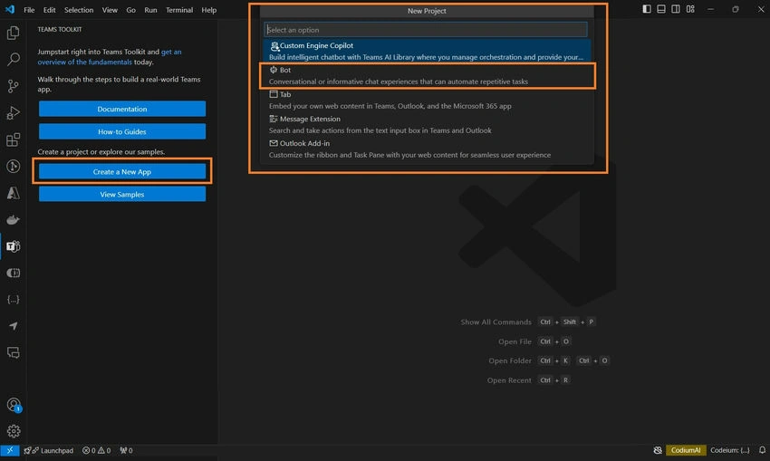Click the ports forwarded status item
The width and height of the screenshot is (770, 461).
126,450
